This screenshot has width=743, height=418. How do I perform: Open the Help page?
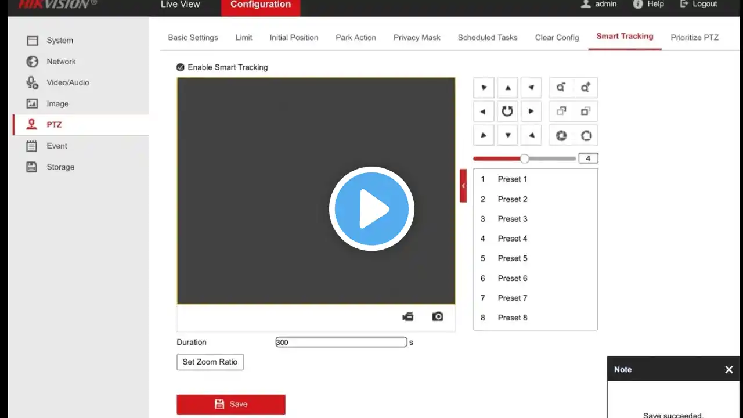pyautogui.click(x=648, y=4)
